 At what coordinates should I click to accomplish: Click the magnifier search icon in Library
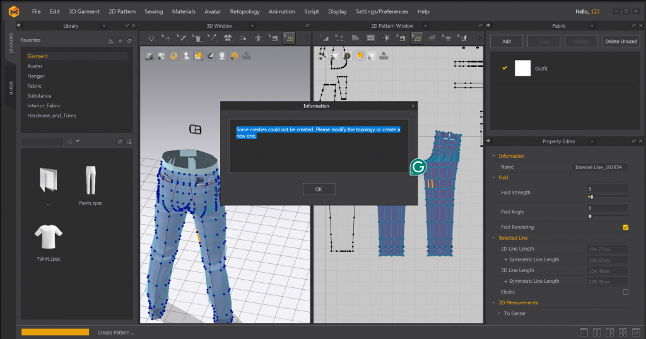pyautogui.click(x=70, y=141)
